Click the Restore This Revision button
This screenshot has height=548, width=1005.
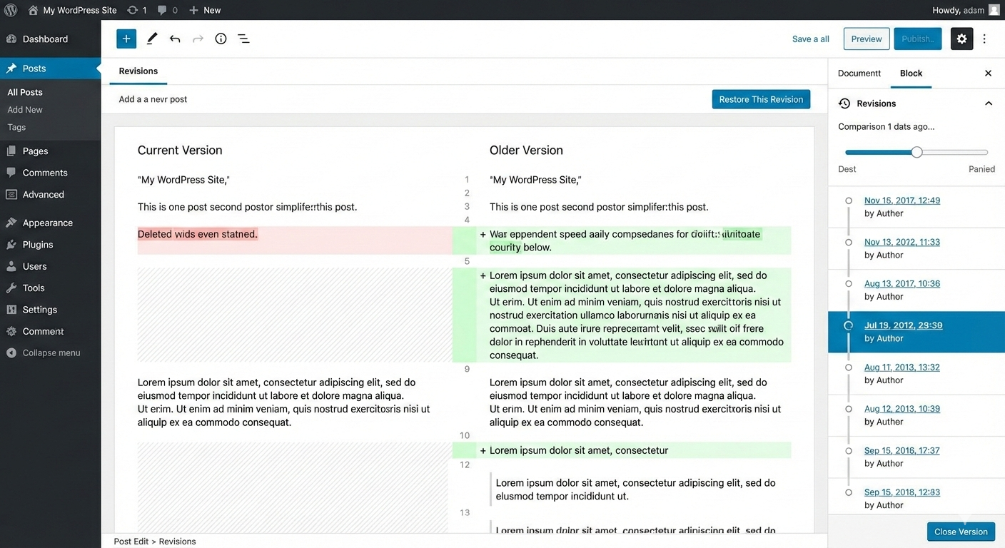(761, 99)
